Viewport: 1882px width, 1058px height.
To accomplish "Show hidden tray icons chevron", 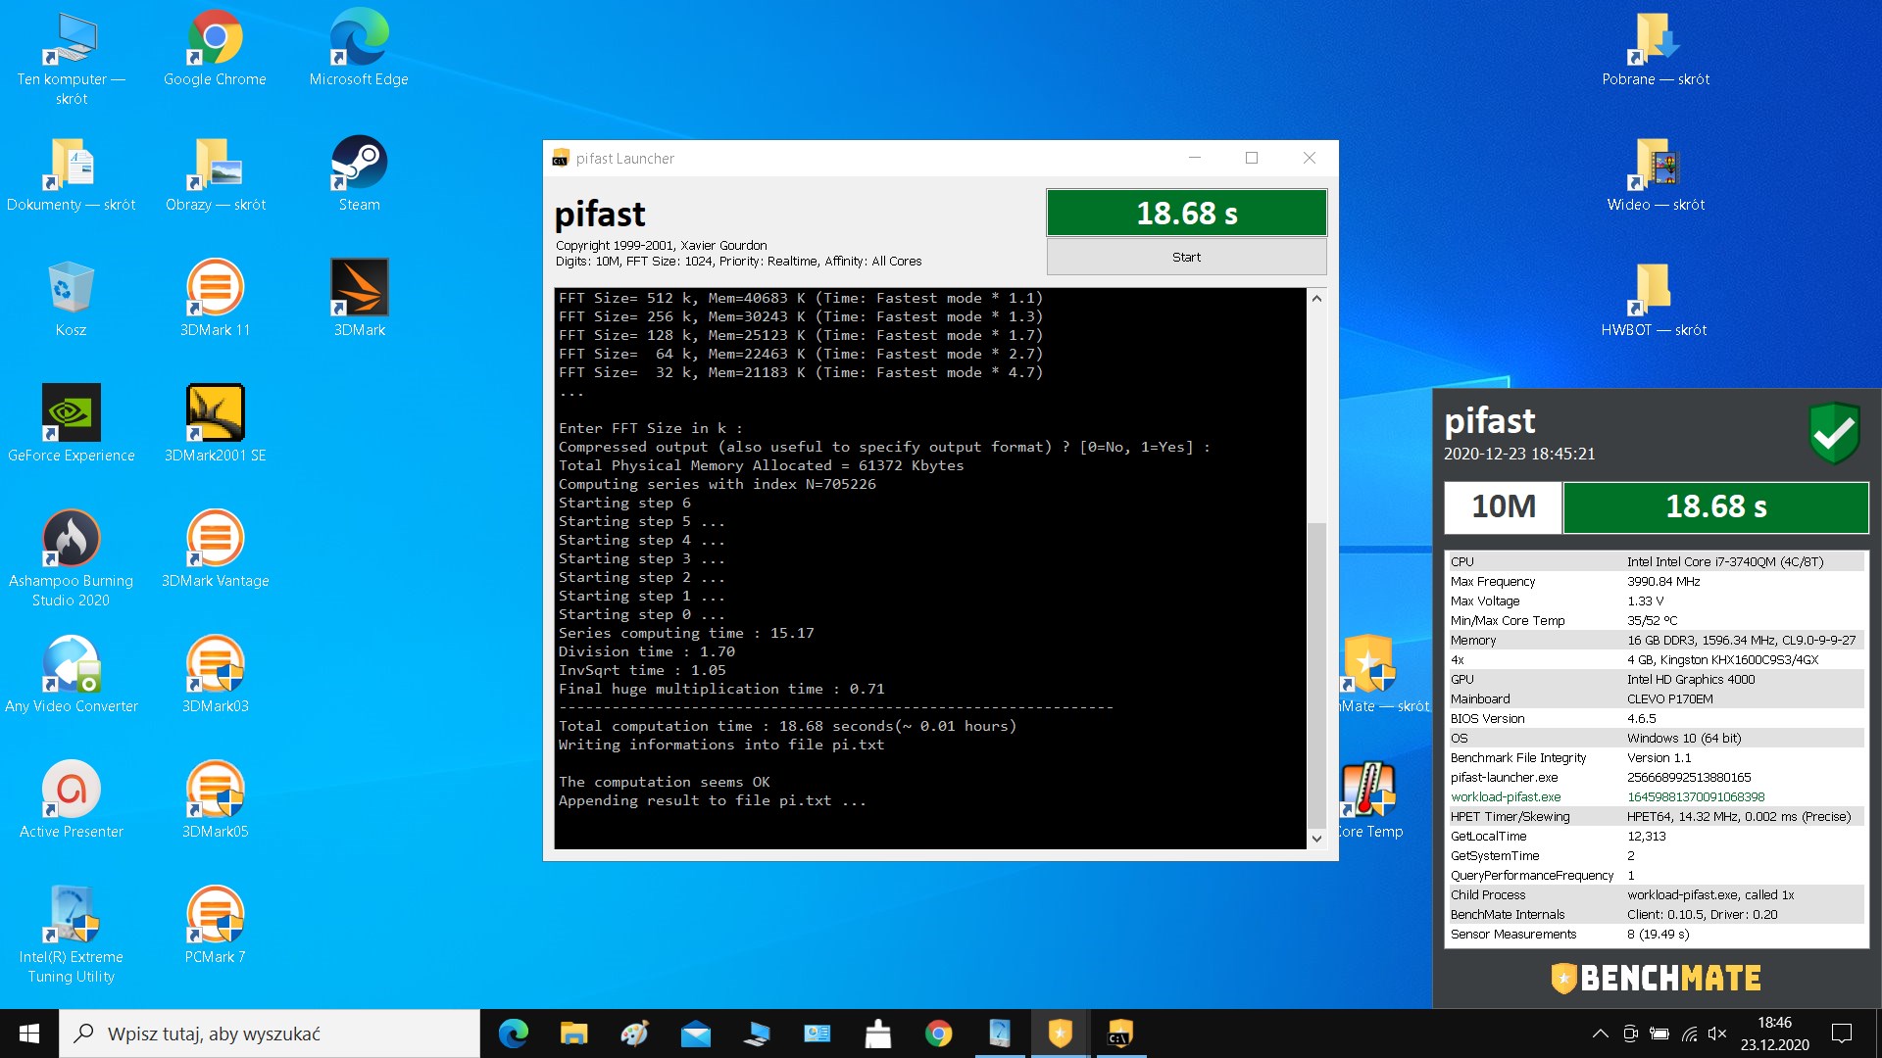I will click(1600, 1034).
